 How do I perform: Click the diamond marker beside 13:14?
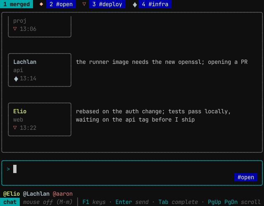(x=16, y=79)
